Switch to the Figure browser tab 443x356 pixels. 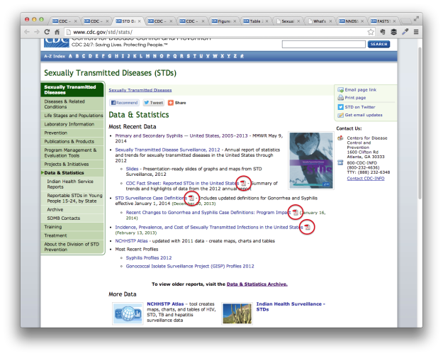(x=224, y=21)
